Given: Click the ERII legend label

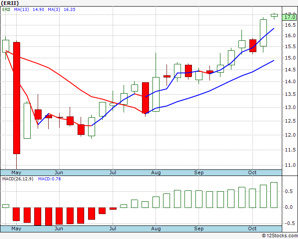Looking at the screenshot, I should (x=6, y=10).
